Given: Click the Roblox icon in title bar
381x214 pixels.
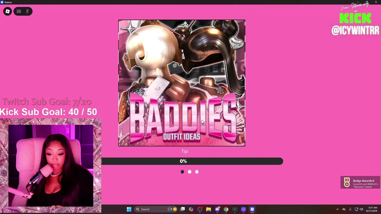Looking at the screenshot, I should click(x=2, y=2).
